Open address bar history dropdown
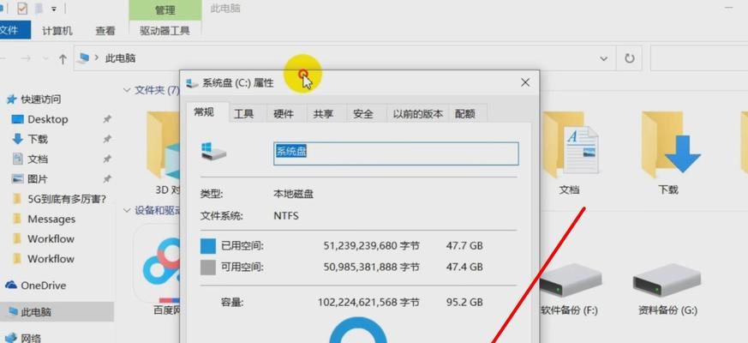748x343 pixels. pos(604,59)
